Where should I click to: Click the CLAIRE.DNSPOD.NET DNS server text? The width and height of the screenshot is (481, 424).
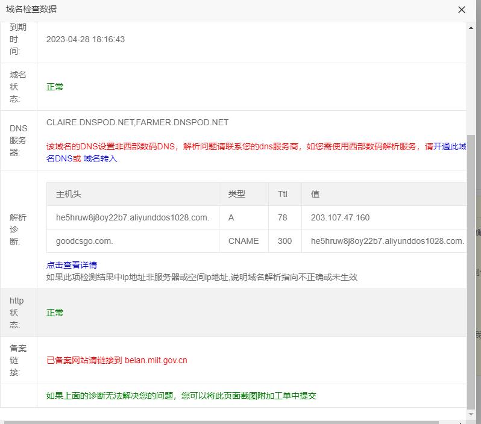pyautogui.click(x=90, y=122)
